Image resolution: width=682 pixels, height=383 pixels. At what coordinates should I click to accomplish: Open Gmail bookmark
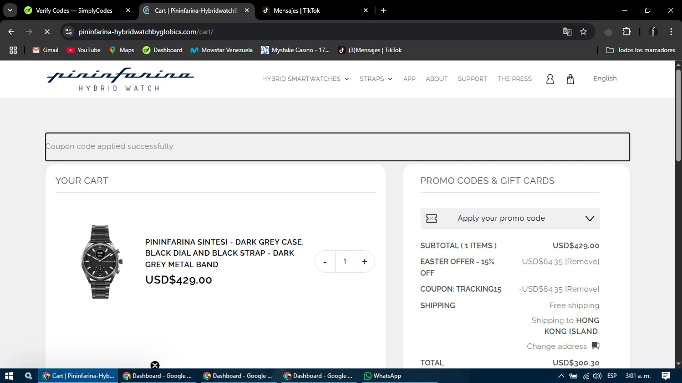[x=45, y=50]
